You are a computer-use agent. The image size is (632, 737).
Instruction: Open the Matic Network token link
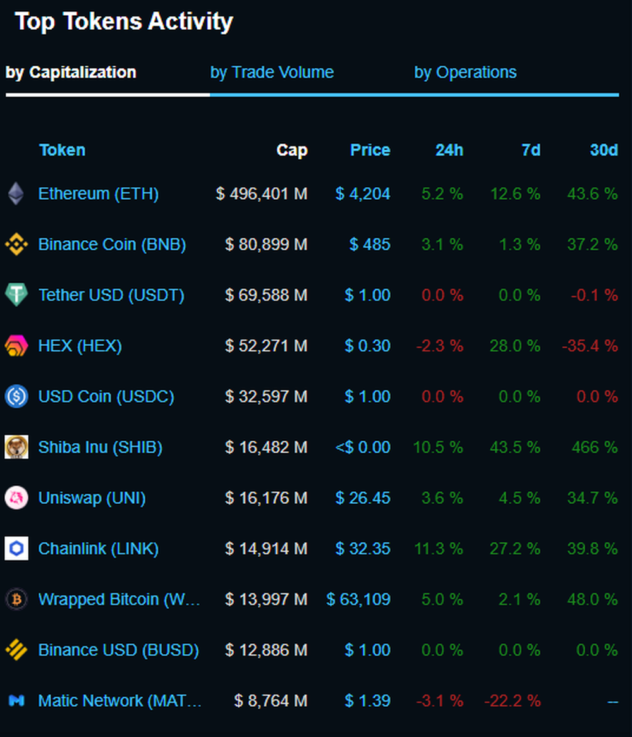(120, 701)
